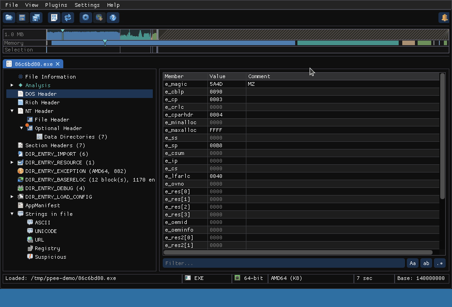This screenshot has height=307, width=452.
Task: Select the DOS Header tree item
Action: click(80, 94)
